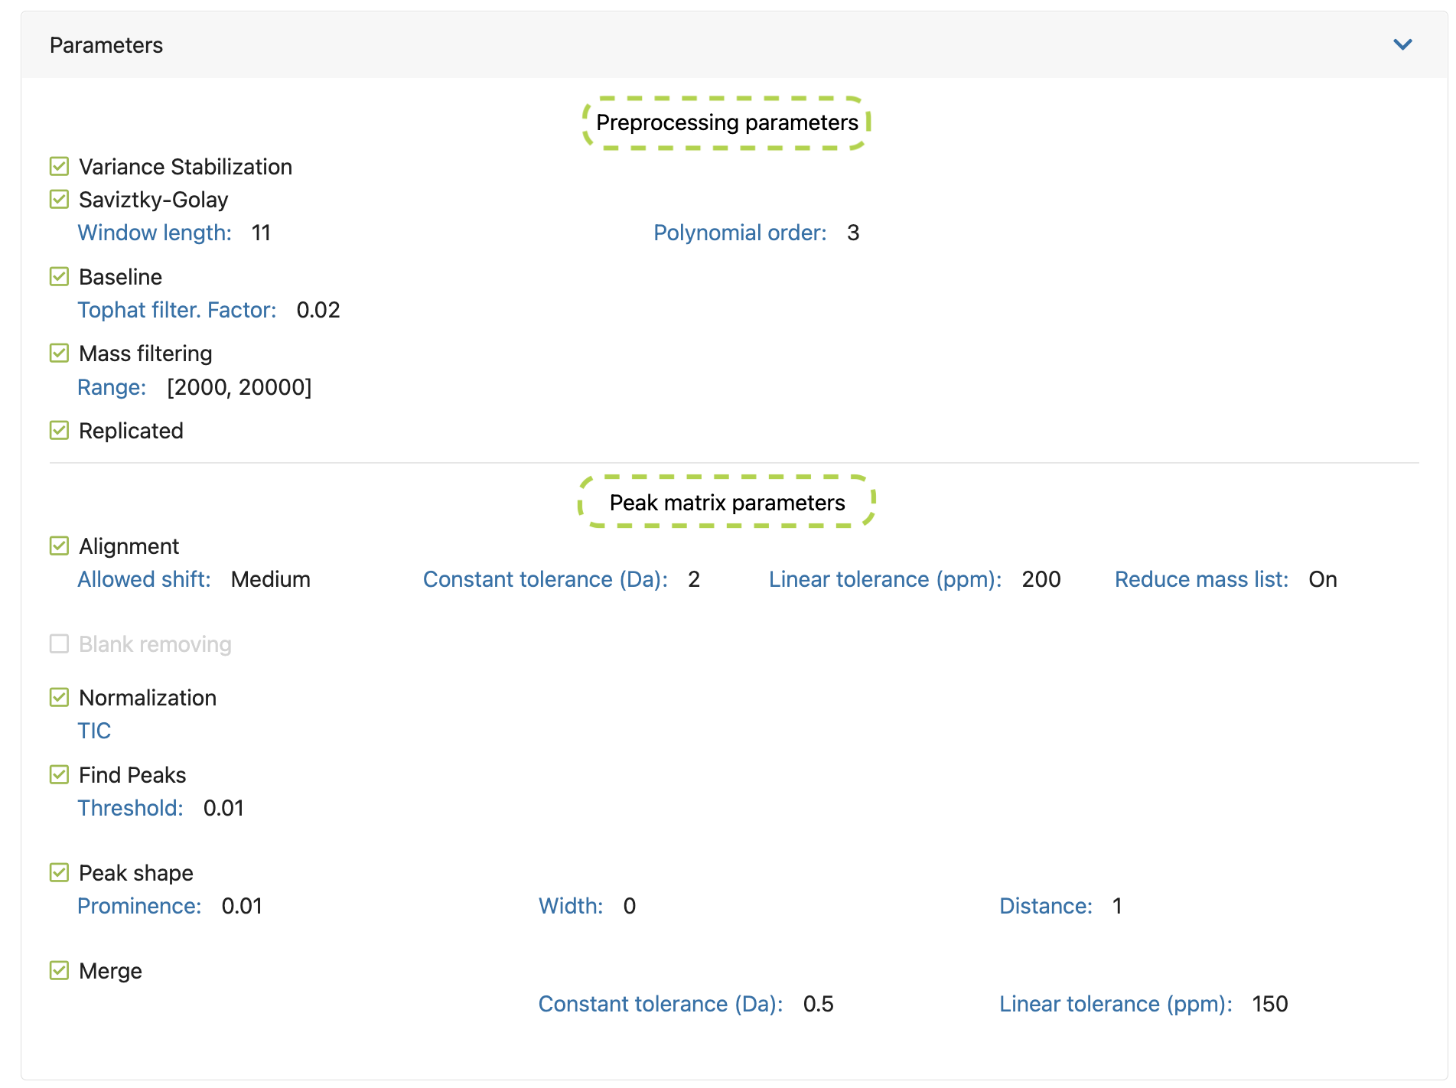Disable Mass filtering checkbox

coord(59,353)
